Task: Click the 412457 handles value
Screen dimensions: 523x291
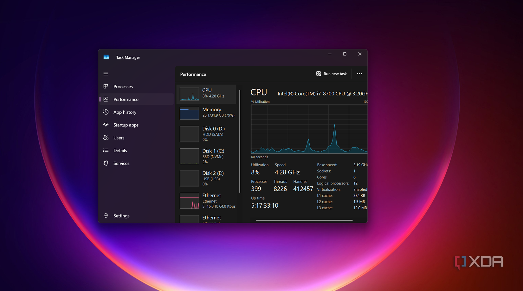Action: pyautogui.click(x=303, y=189)
